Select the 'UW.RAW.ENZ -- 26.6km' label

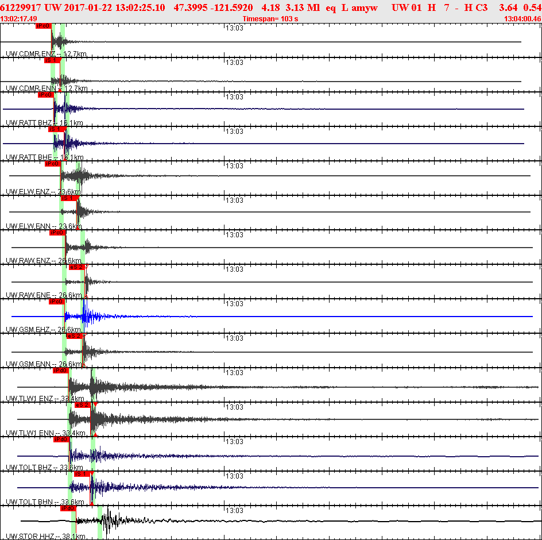[x=44, y=261]
